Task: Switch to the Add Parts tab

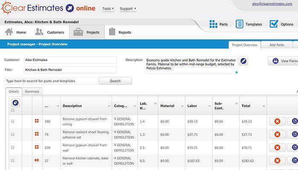Action: [277, 45]
